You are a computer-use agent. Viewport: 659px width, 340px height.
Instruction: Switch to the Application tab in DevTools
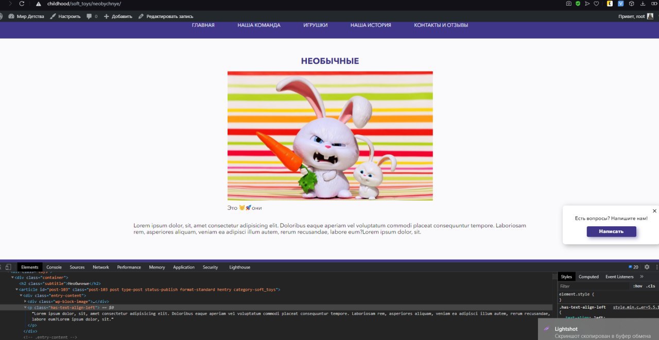pyautogui.click(x=184, y=267)
